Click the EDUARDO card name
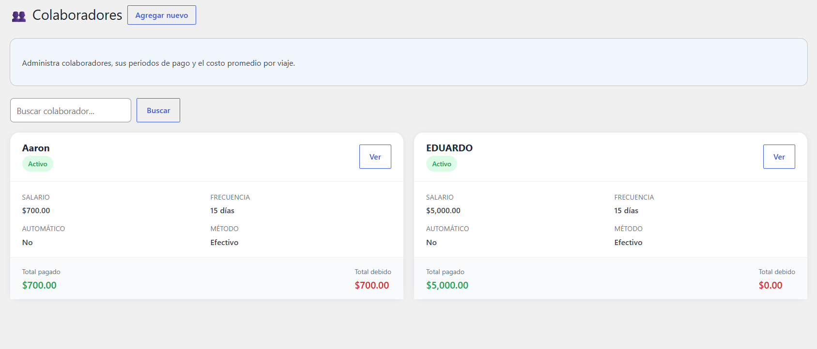This screenshot has height=349, width=817. pos(449,148)
